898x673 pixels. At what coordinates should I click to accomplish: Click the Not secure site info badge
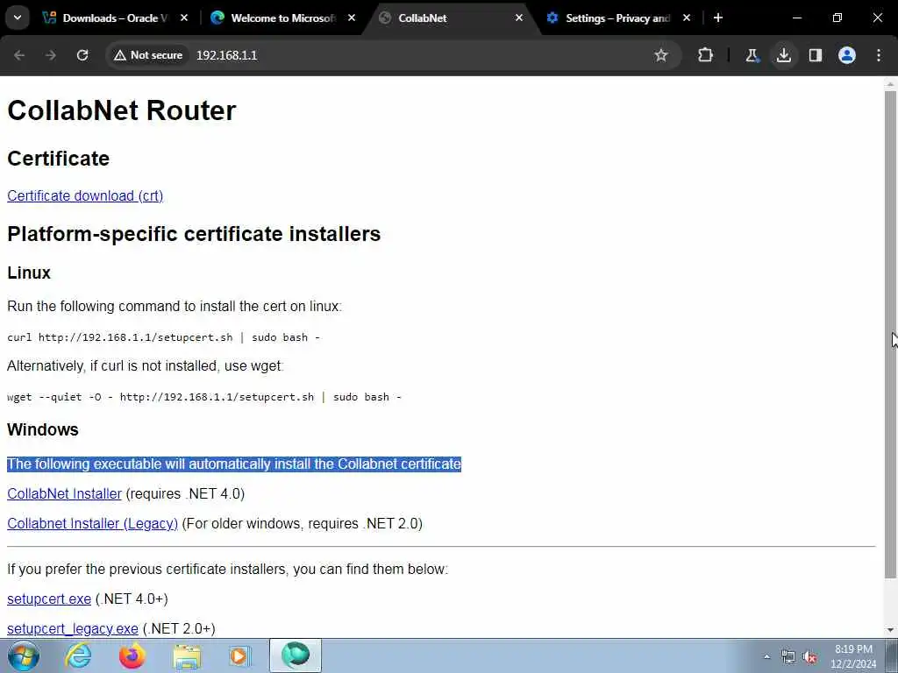pyautogui.click(x=147, y=55)
